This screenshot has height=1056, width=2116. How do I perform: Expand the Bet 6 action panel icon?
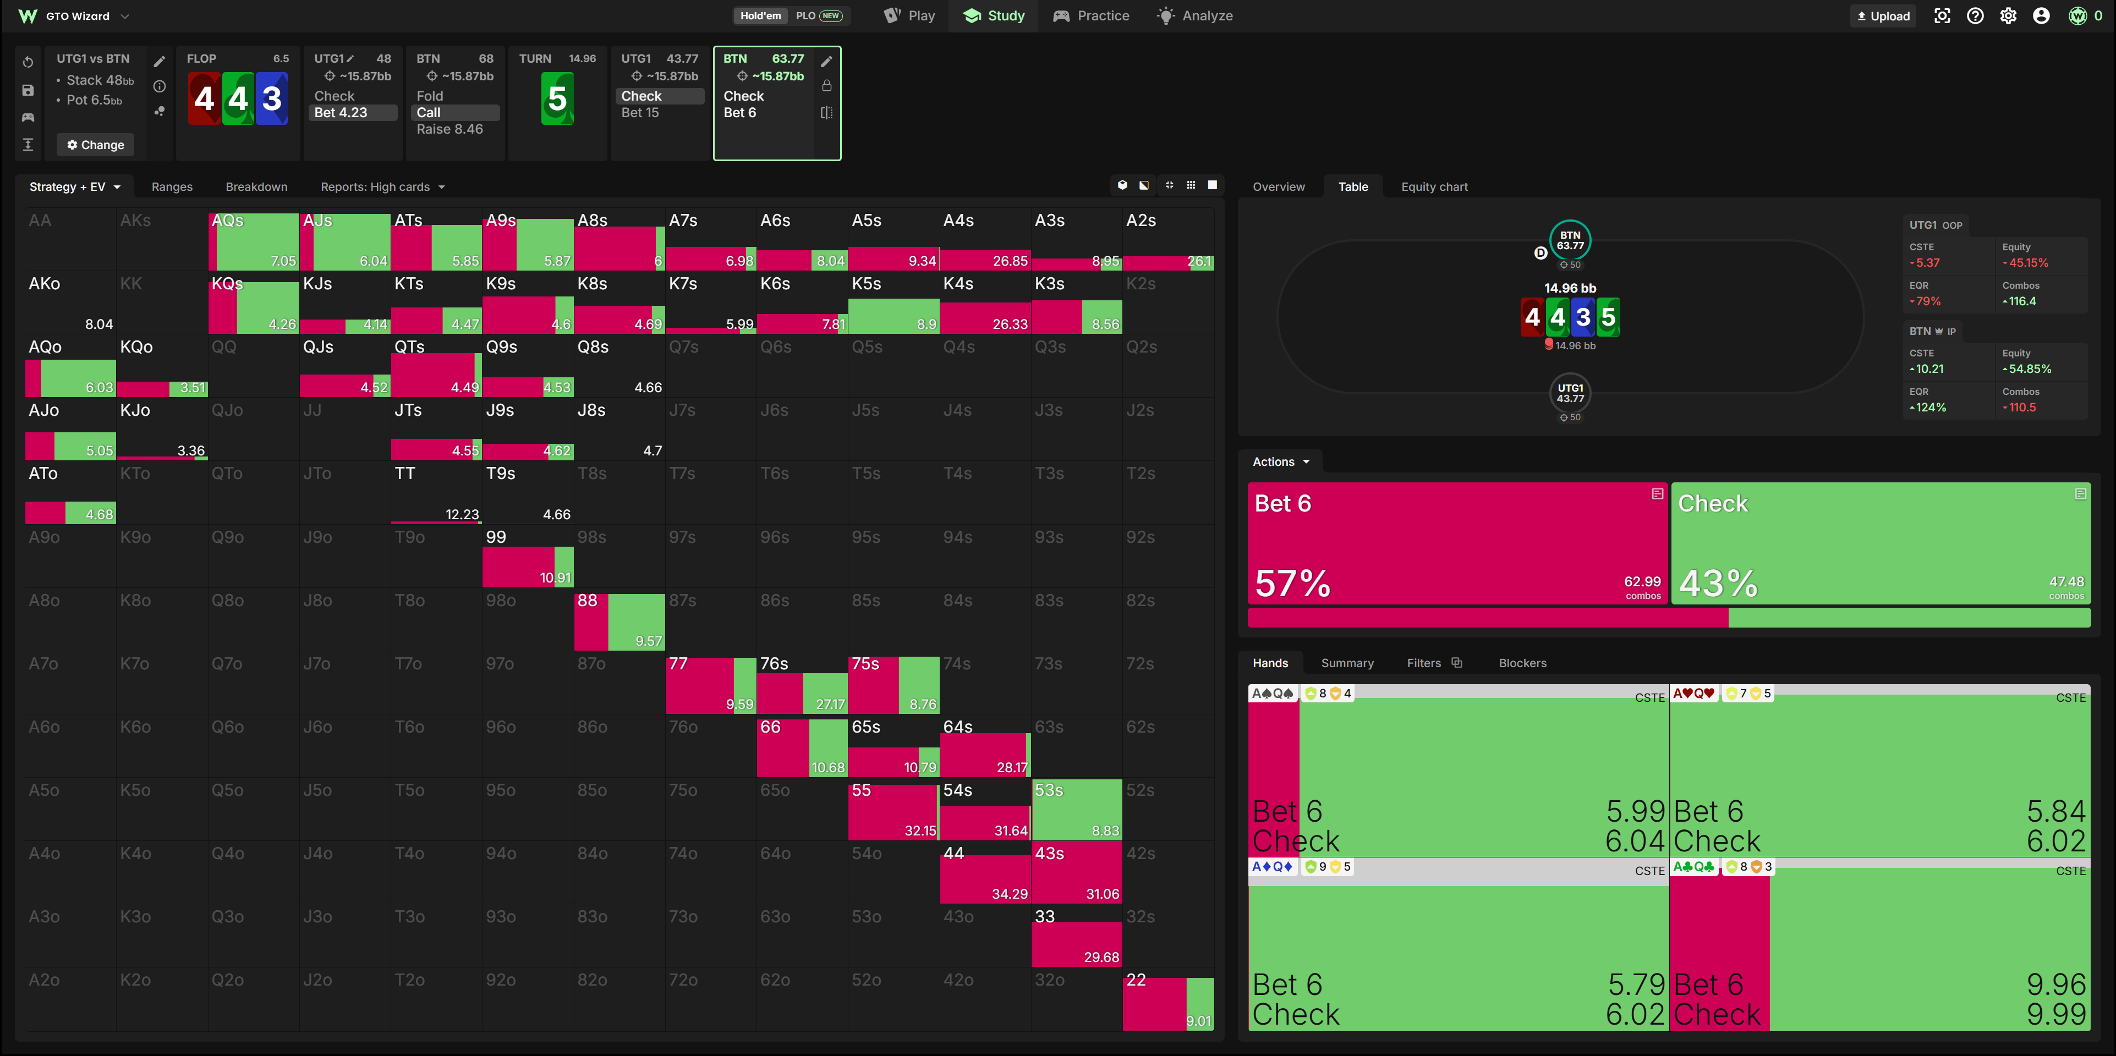(x=1657, y=493)
